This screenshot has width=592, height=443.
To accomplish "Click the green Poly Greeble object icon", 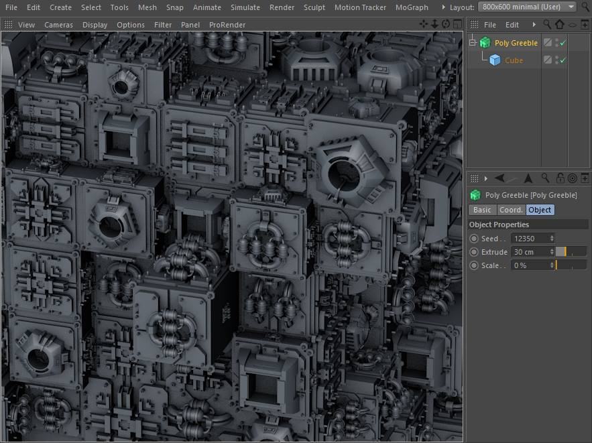I will [x=485, y=43].
